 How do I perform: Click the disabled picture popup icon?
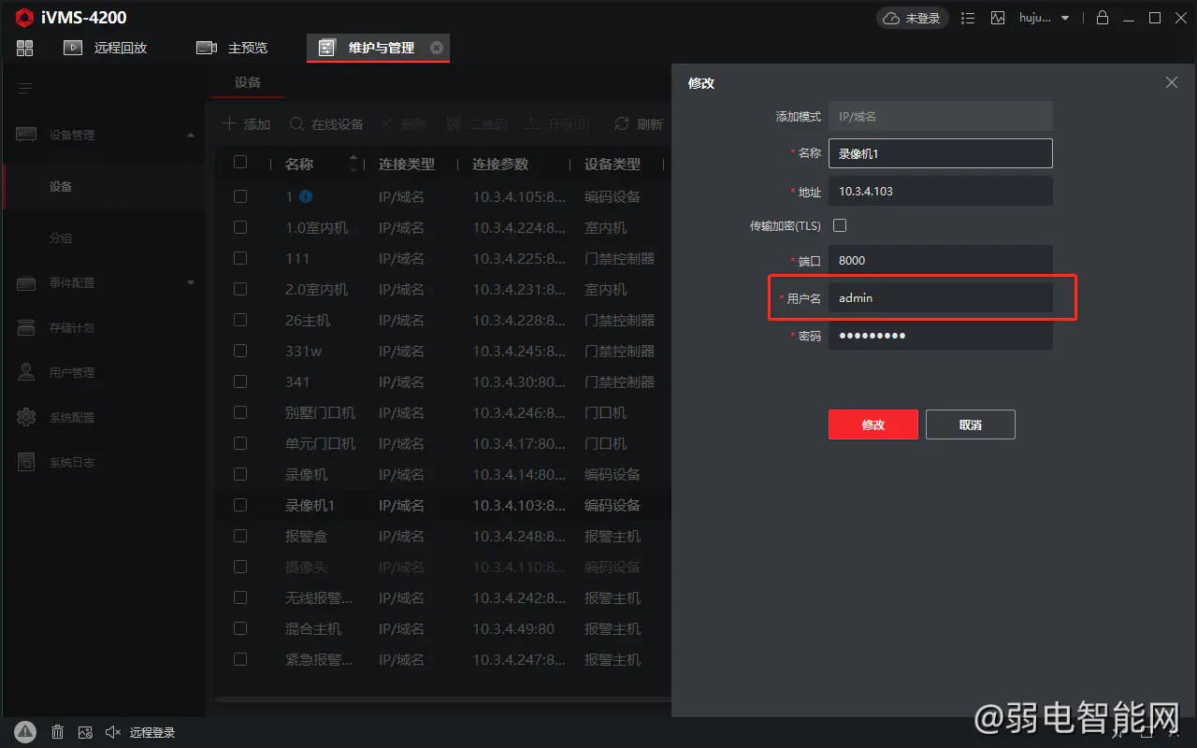pyautogui.click(x=85, y=732)
